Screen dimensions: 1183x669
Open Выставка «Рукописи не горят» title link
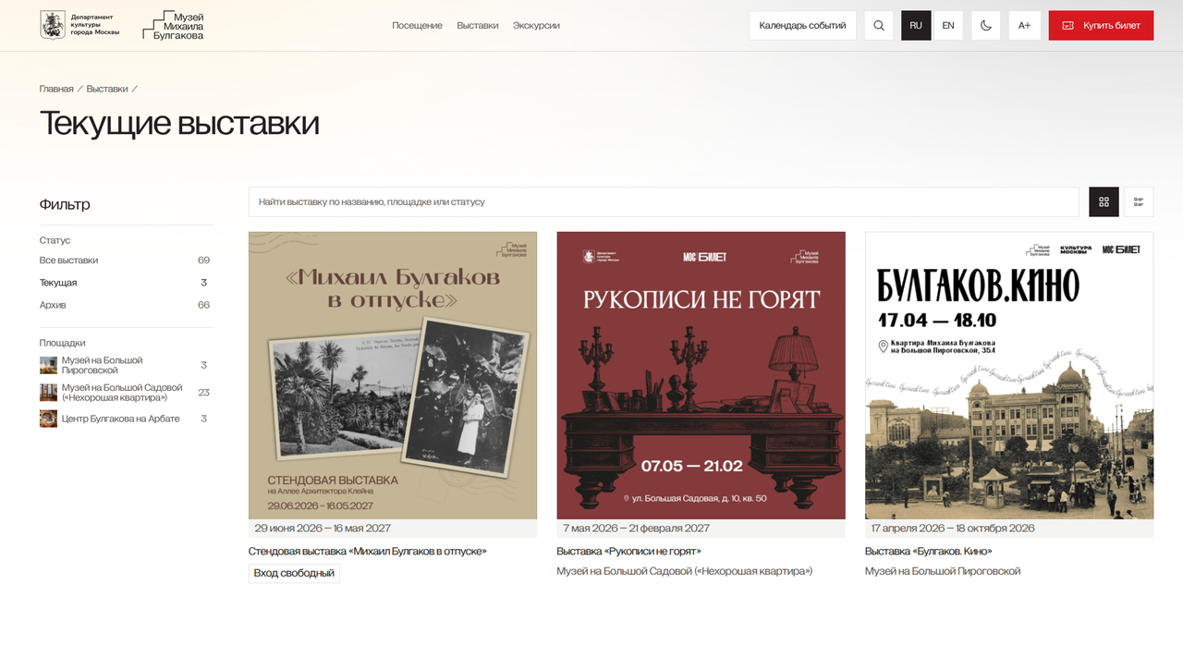point(628,551)
